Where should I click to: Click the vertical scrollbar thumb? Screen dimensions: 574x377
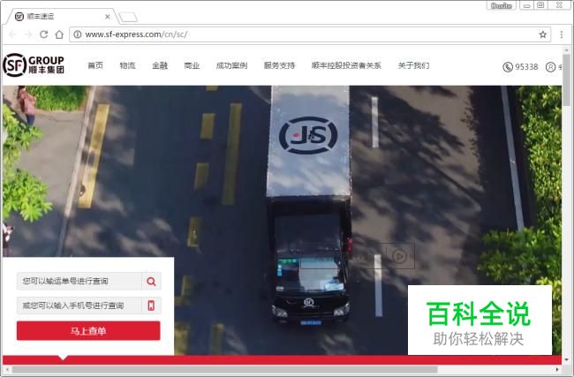[566, 79]
